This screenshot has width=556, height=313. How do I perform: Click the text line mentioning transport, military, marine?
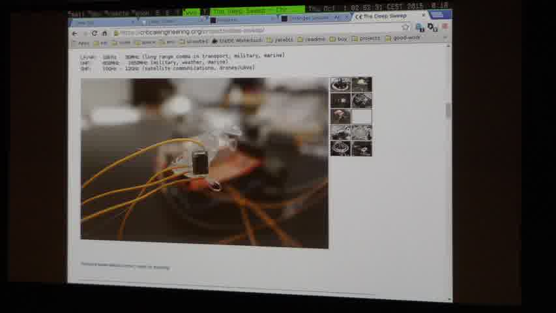(x=183, y=56)
